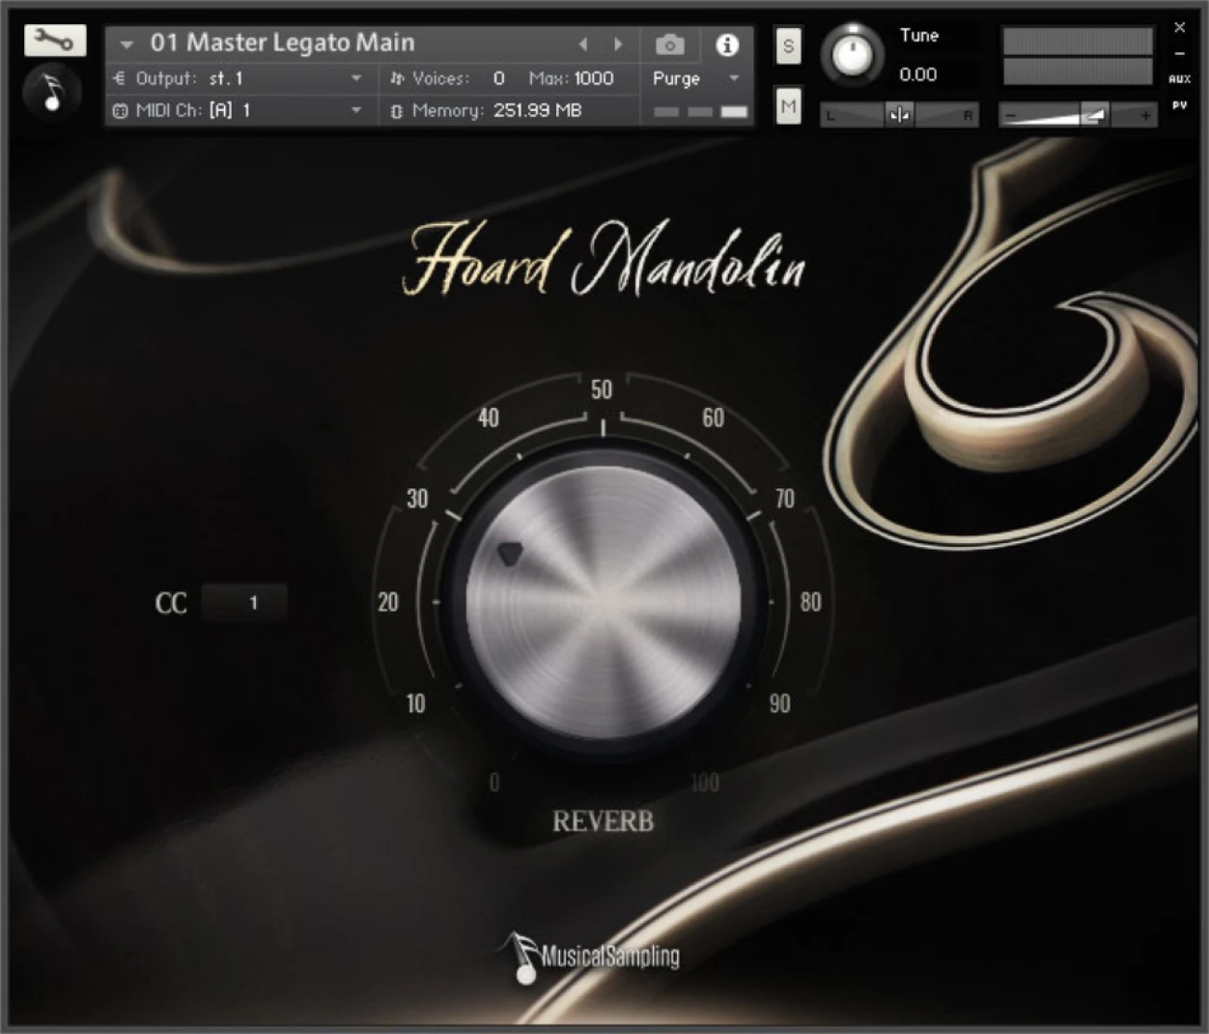Click the musical note instrument icon
The image size is (1209, 1034).
[x=53, y=91]
